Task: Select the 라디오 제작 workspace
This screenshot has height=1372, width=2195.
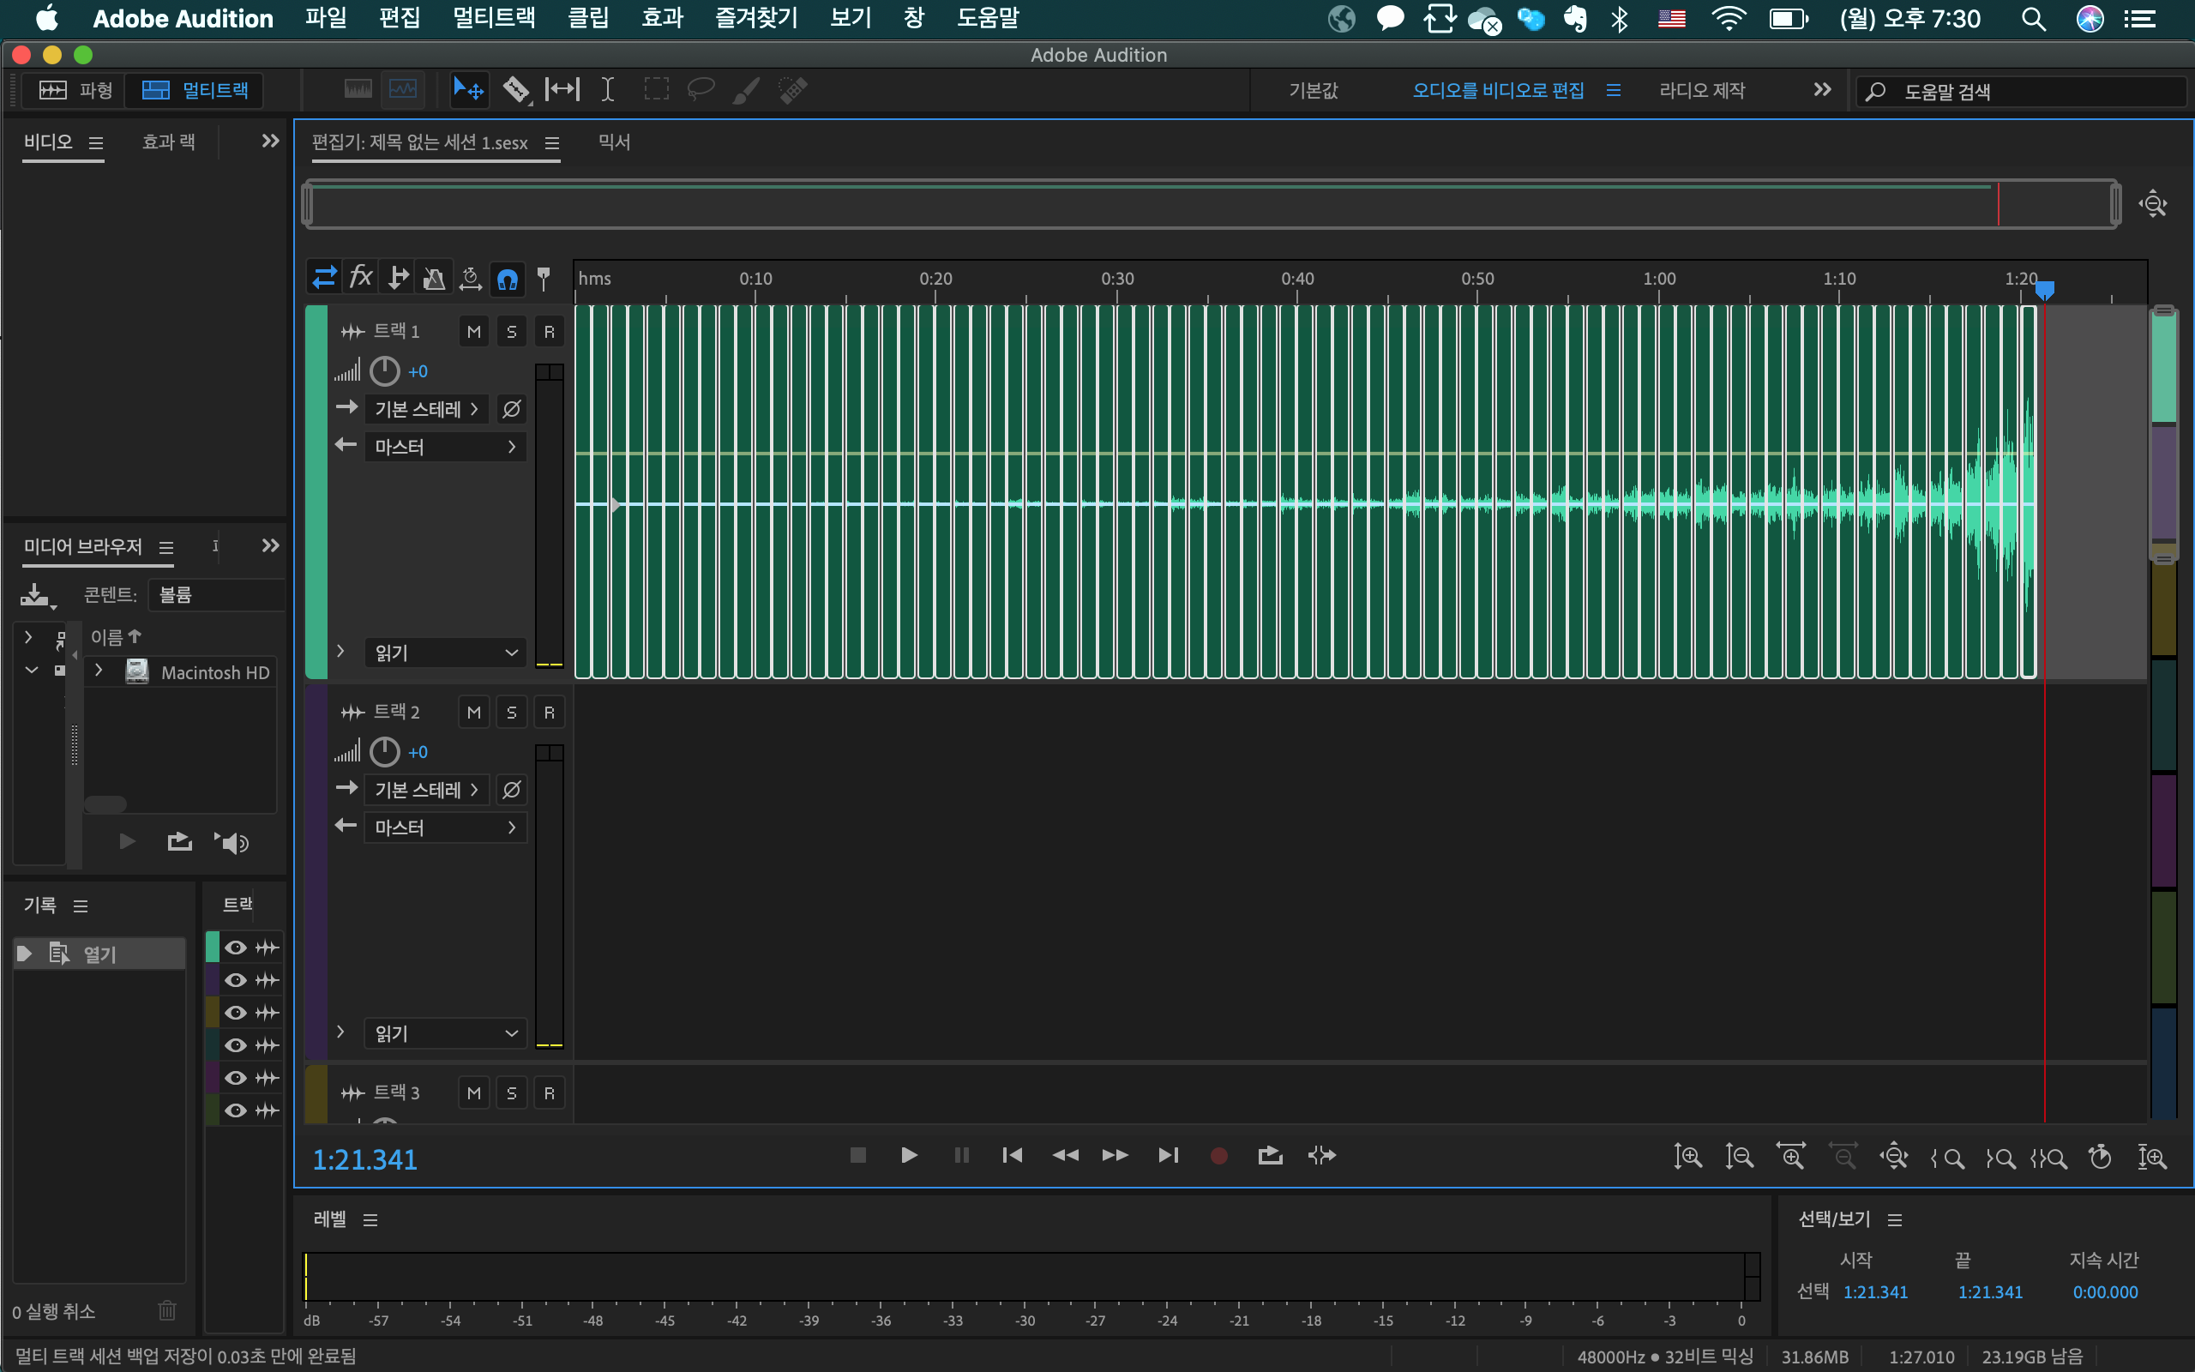Action: 1702,91
